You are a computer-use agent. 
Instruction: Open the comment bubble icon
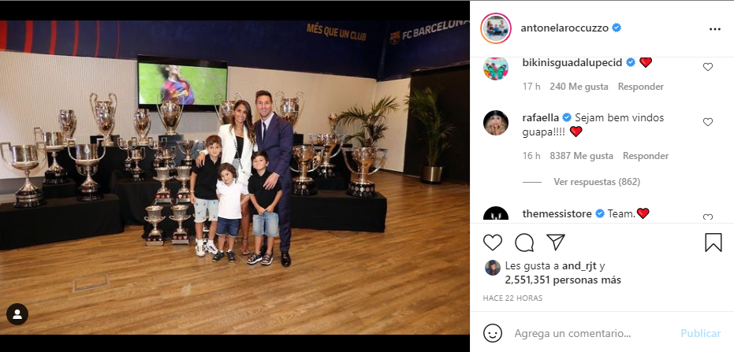click(x=524, y=243)
